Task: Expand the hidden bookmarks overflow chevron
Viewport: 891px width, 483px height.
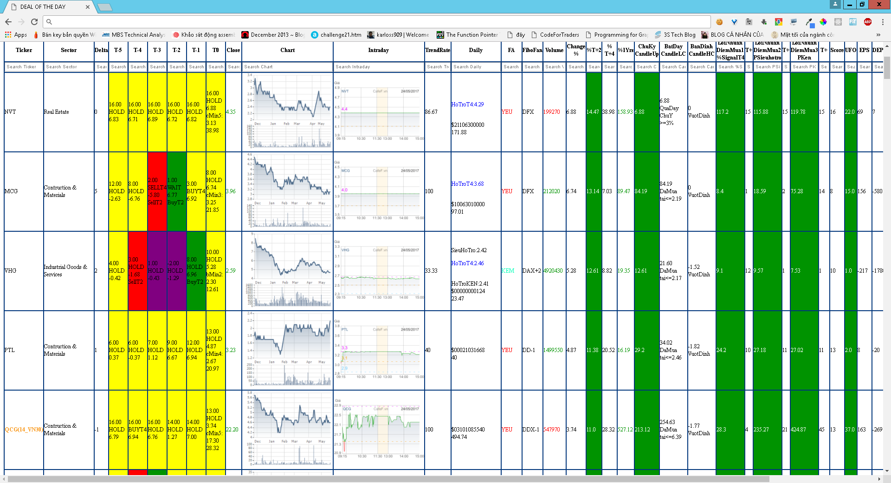Action: pyautogui.click(x=878, y=35)
